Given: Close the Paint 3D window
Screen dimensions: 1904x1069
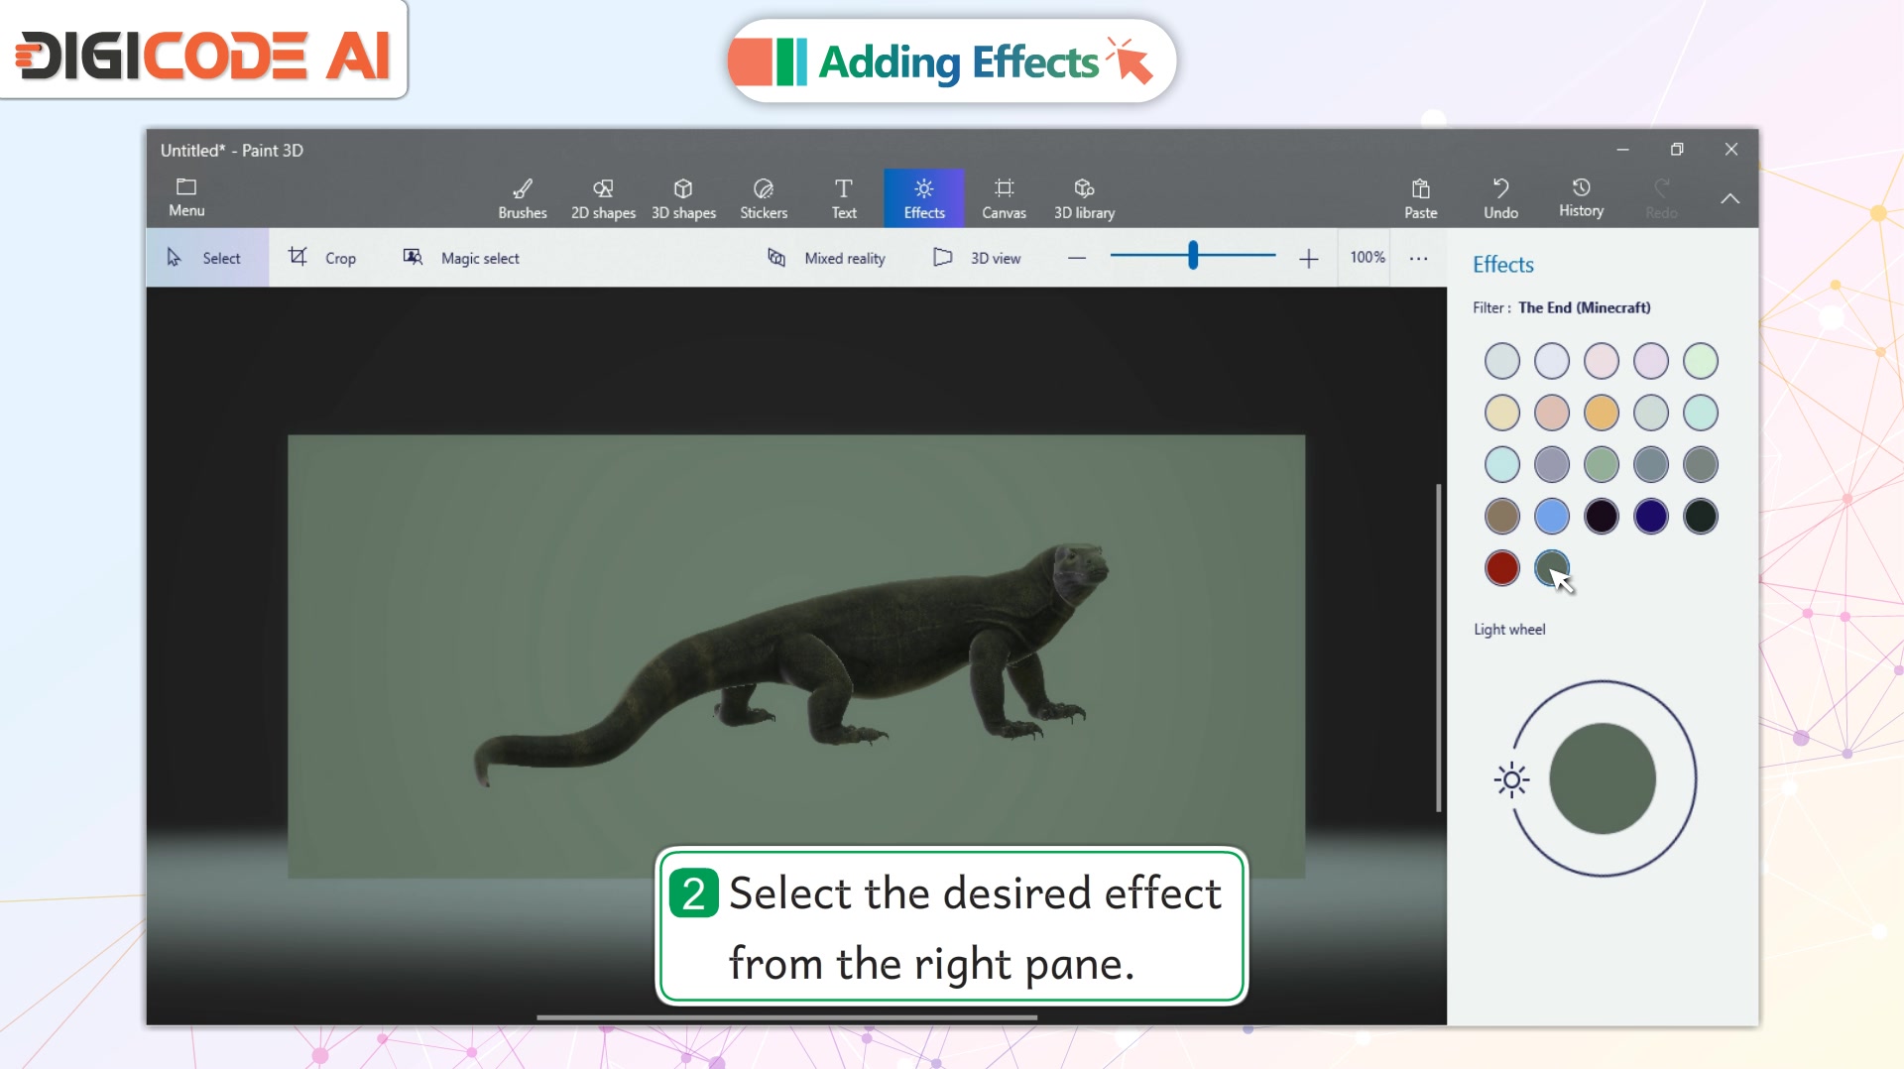Looking at the screenshot, I should tap(1731, 150).
